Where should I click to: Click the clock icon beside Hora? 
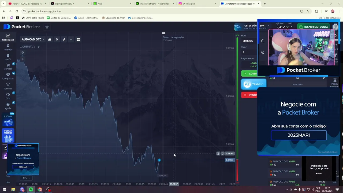tap(263, 41)
